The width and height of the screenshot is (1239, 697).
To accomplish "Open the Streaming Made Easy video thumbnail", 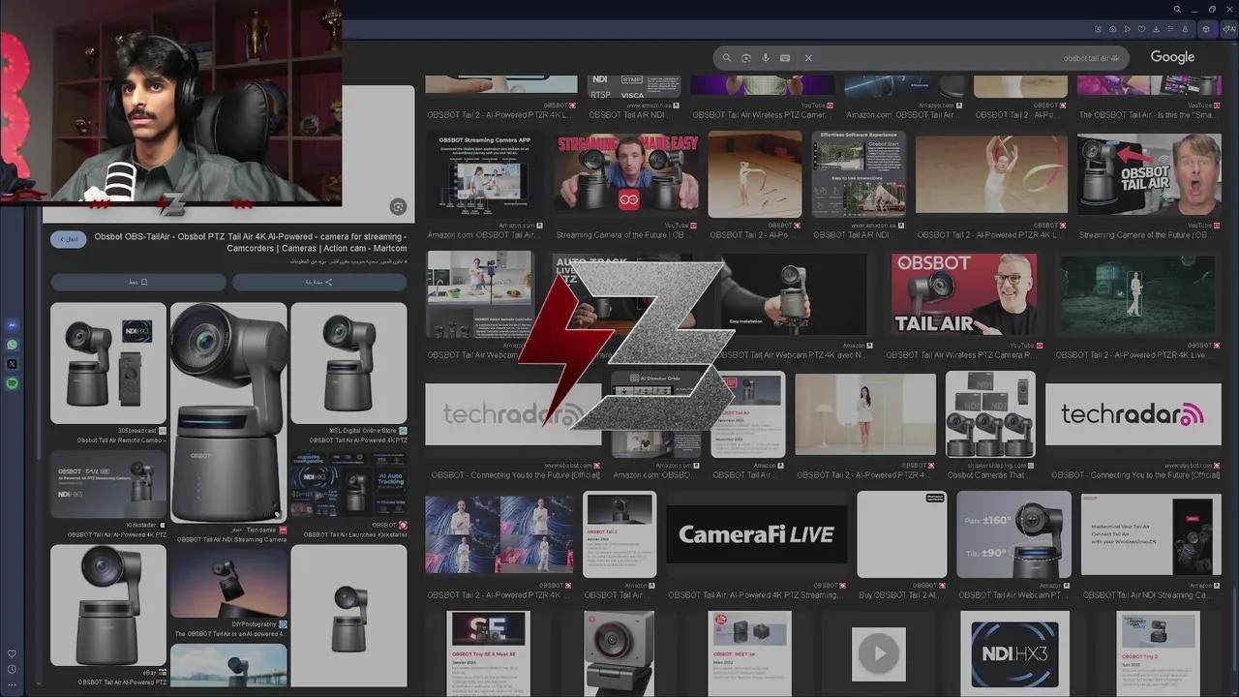I will [x=626, y=172].
